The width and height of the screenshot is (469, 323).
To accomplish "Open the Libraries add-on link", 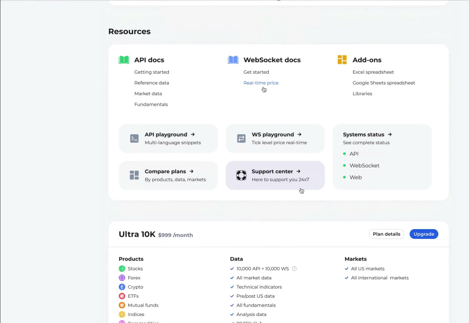I will coord(363,94).
